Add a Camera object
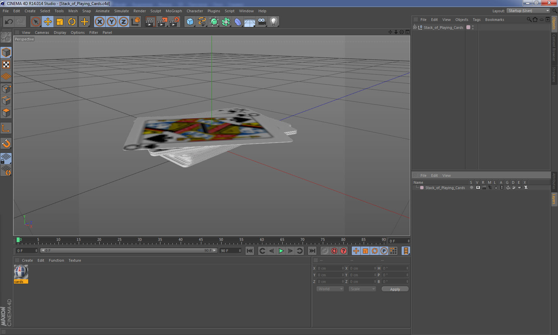Viewport: 558px width, 335px height. pos(262,22)
